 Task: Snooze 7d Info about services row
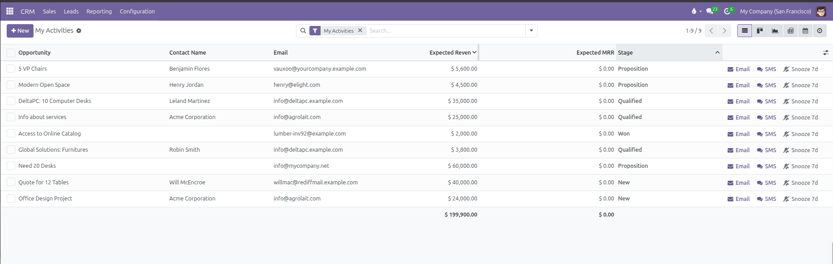tap(800, 118)
